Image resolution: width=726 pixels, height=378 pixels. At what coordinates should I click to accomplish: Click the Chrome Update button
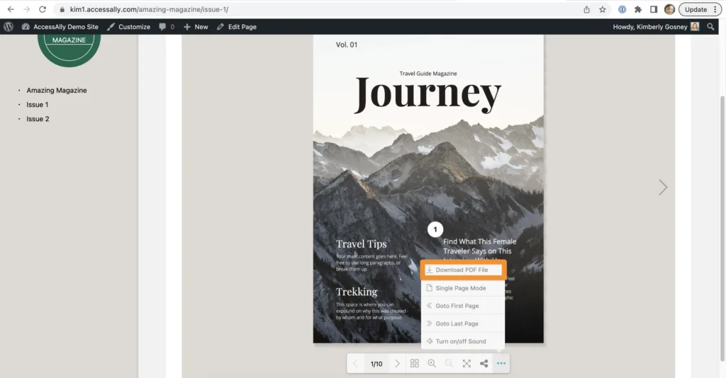[696, 9]
